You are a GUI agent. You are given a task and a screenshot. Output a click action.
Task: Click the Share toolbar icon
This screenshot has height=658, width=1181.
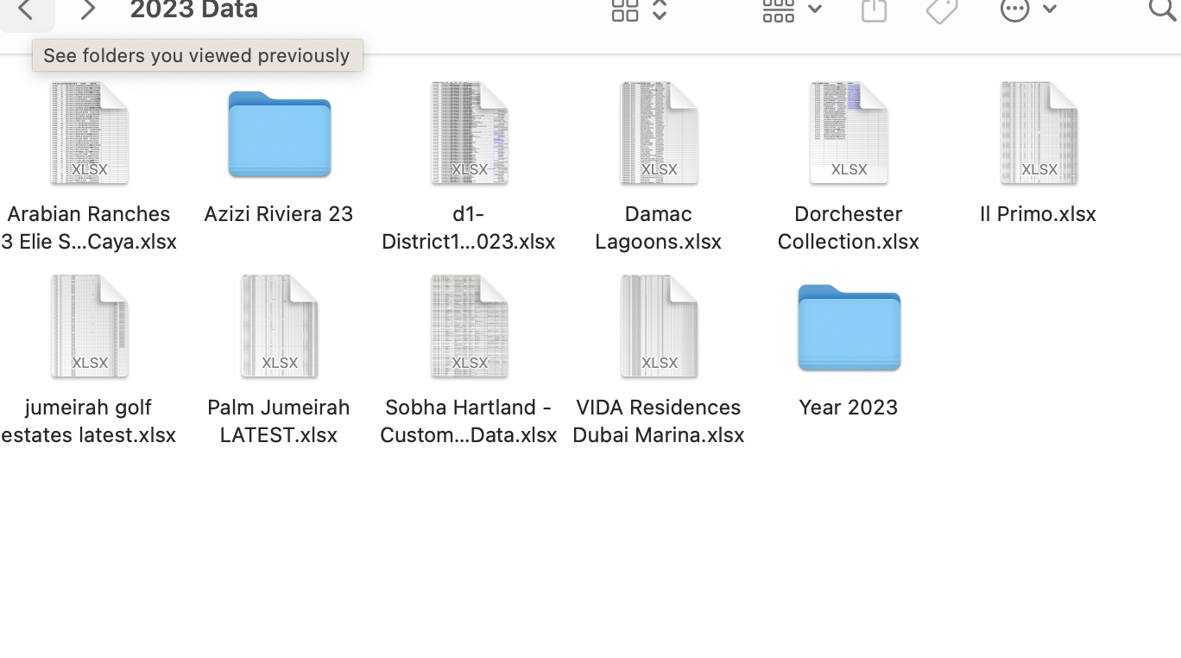click(874, 10)
